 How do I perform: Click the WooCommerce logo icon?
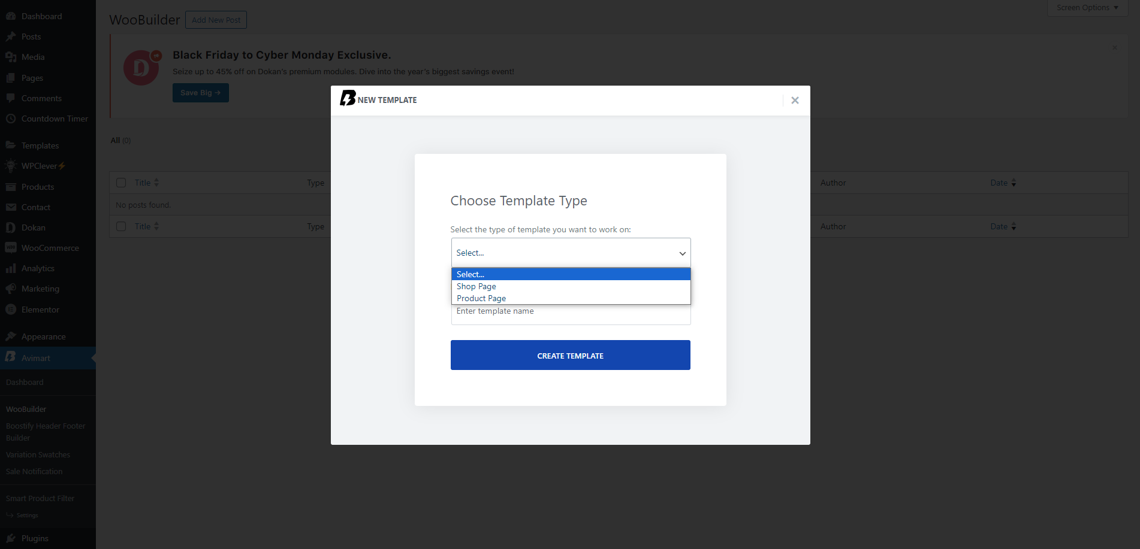(x=11, y=248)
